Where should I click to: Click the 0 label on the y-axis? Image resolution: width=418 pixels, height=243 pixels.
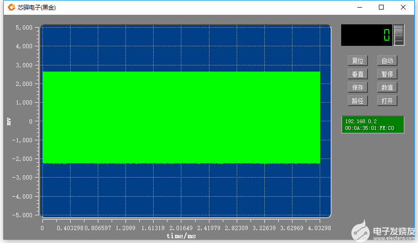pyautogui.click(x=31, y=121)
